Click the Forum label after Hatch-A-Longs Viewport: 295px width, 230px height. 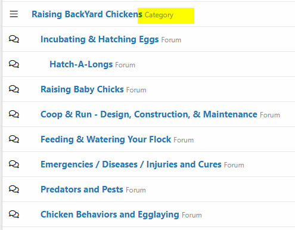(x=125, y=65)
